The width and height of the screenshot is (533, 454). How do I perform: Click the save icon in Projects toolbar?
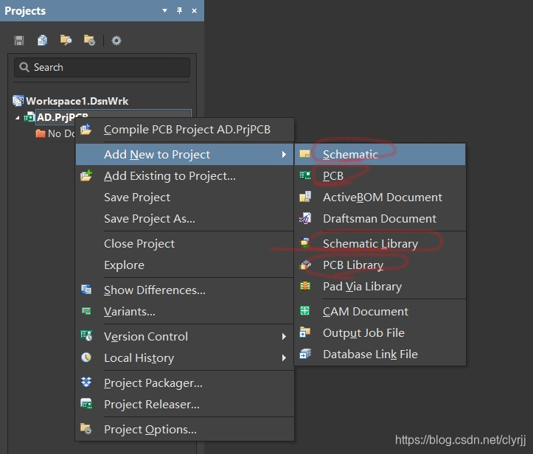click(x=19, y=41)
